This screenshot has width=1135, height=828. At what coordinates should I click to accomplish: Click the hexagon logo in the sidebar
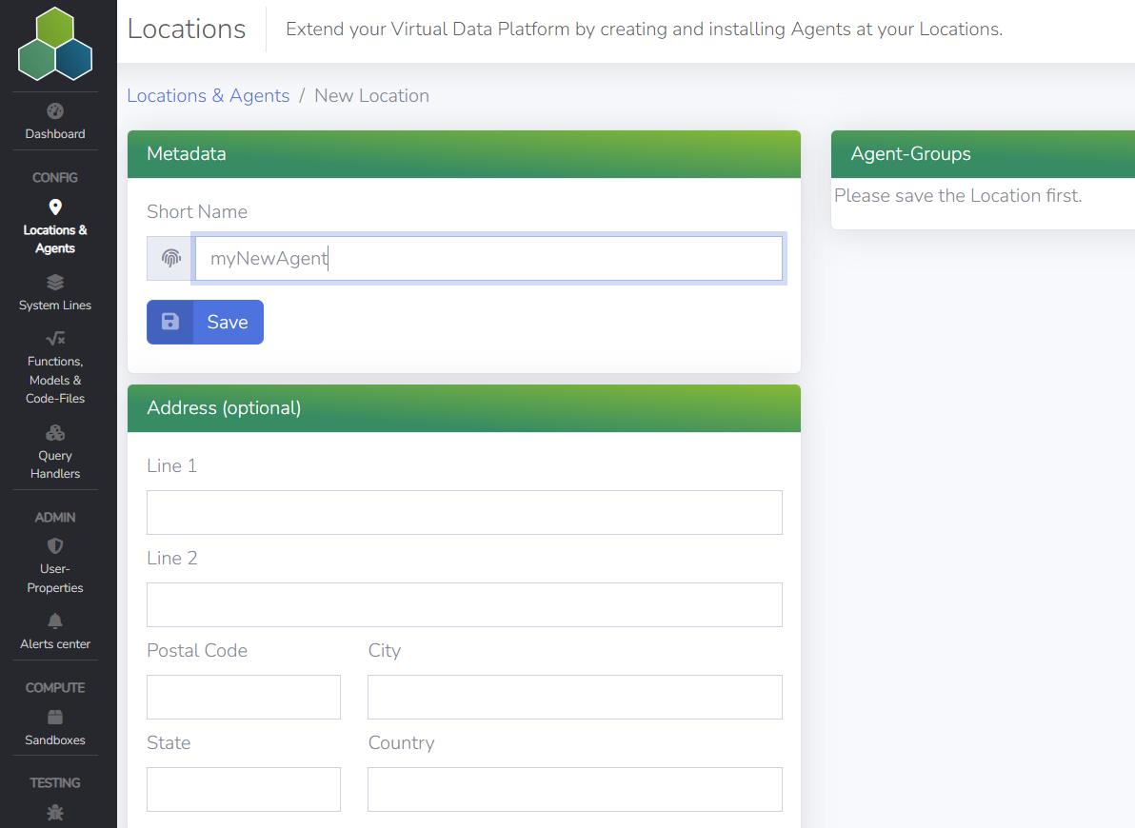coord(55,44)
